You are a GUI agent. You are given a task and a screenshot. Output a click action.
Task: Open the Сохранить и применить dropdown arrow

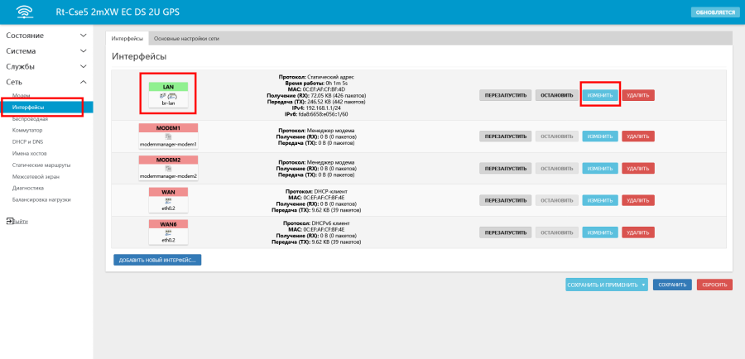tap(643, 285)
